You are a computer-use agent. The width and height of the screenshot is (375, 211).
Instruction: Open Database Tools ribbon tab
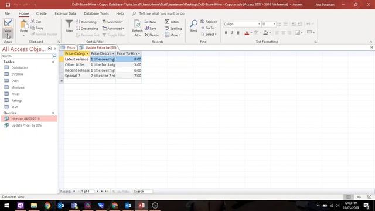[96, 13]
